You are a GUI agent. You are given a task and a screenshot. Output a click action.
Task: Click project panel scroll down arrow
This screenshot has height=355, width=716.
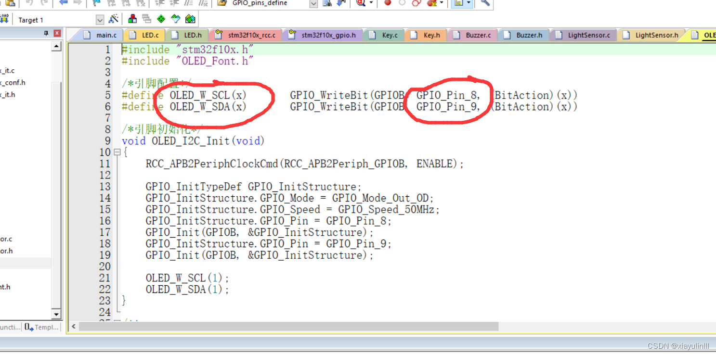[56, 315]
